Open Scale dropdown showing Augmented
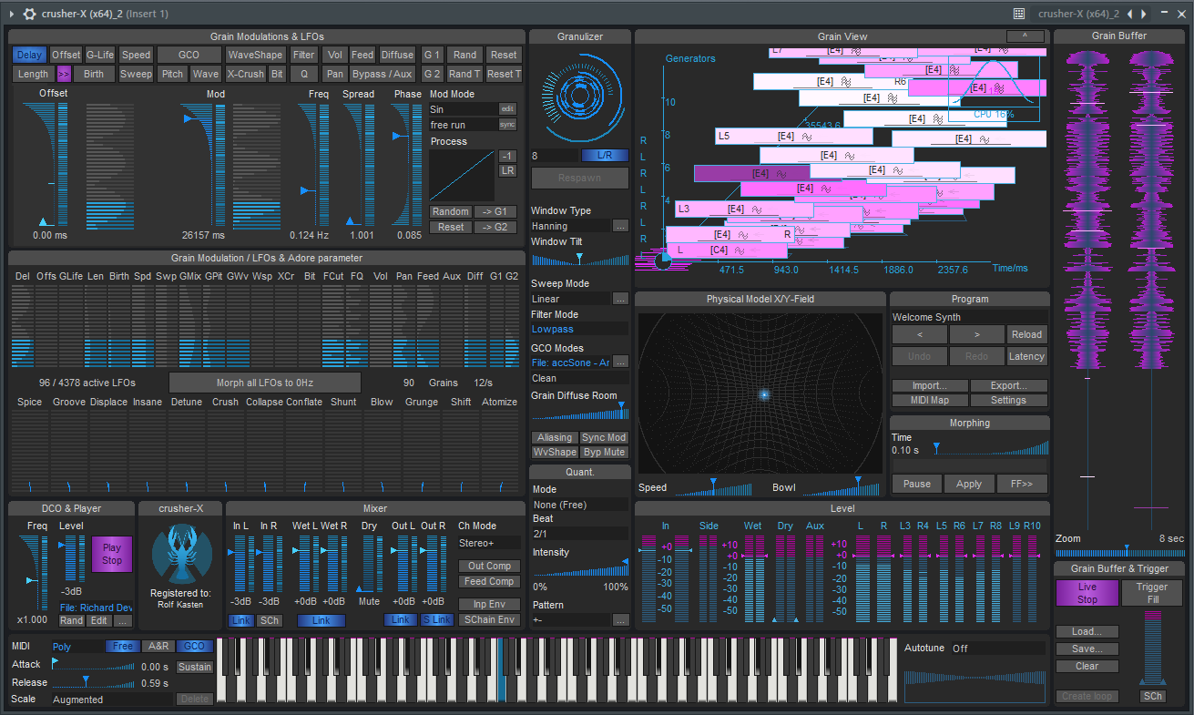Screen dimensions: 1194x715 [x=111, y=700]
